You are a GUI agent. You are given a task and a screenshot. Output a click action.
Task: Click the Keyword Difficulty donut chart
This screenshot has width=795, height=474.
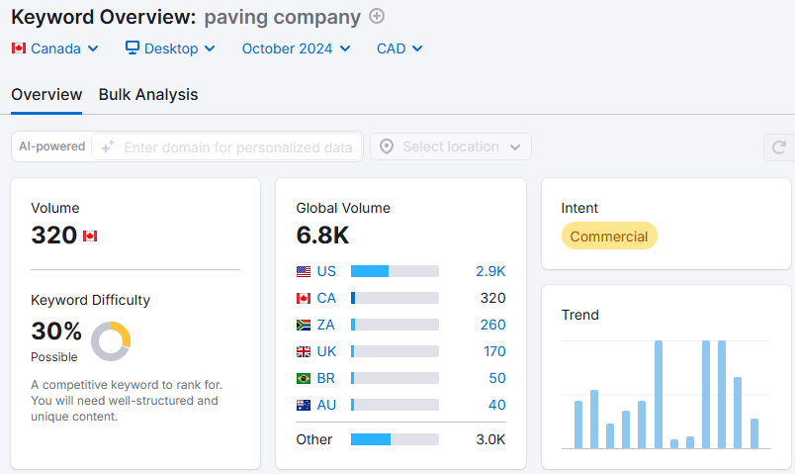[111, 341]
